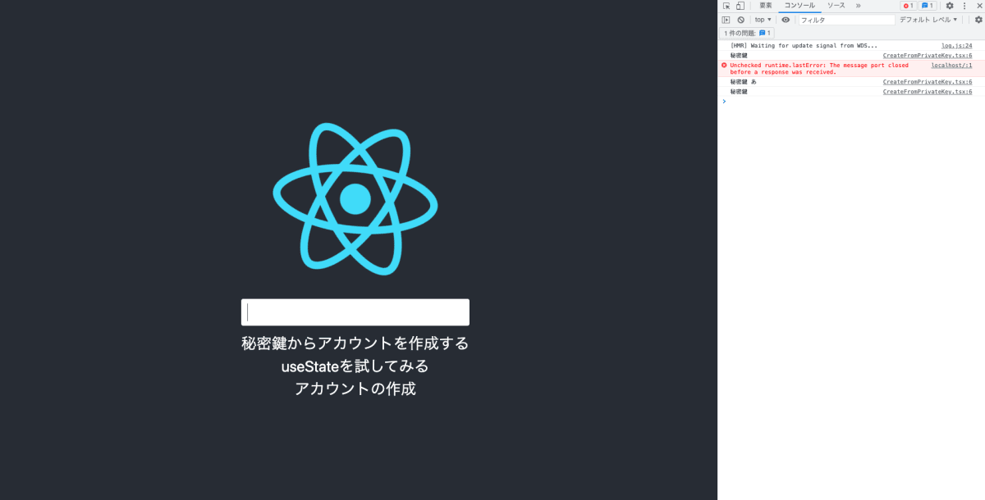Click the React logo
Viewport: 985px width, 500px height.
click(x=355, y=198)
